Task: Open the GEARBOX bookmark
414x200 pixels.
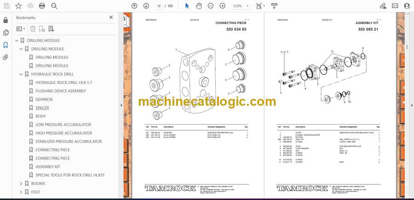Action: [44, 99]
